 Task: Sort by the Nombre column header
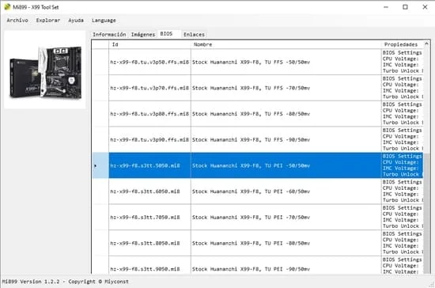pyautogui.click(x=286, y=44)
